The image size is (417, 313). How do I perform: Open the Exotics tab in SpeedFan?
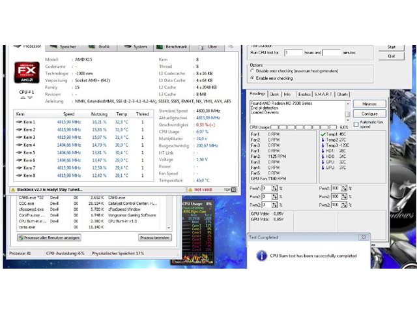304,94
